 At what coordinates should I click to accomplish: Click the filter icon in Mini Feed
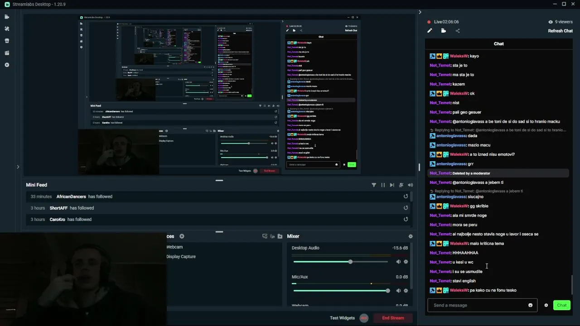pos(374,185)
